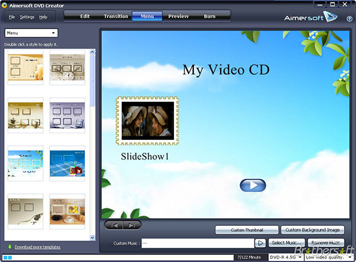Minimize the Aimersoft DVD Creator window
Screen dimensions: 356x262
click(320, 4)
